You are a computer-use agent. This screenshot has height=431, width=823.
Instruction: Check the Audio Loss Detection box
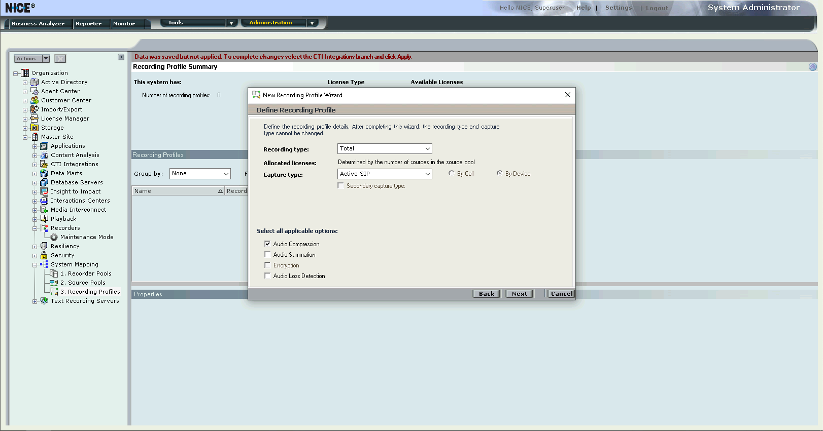[267, 276]
